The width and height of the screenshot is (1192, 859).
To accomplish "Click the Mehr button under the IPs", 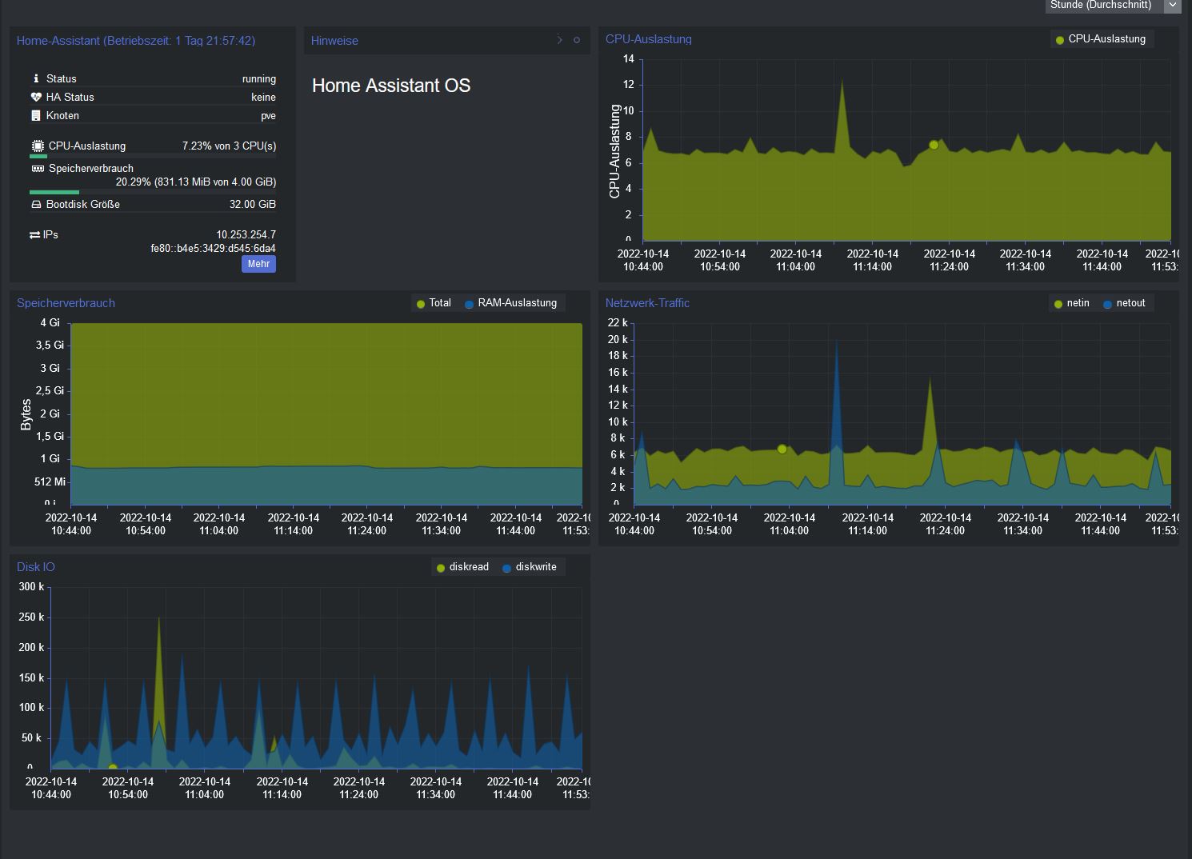I will (258, 264).
